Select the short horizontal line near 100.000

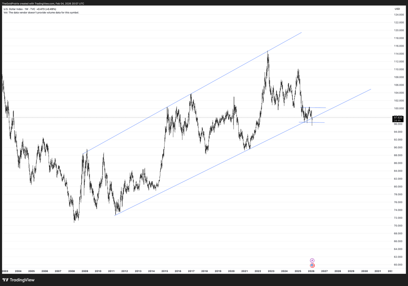click(x=313, y=108)
